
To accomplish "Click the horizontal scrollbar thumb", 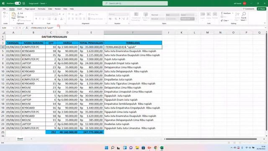I will tap(211, 139).
